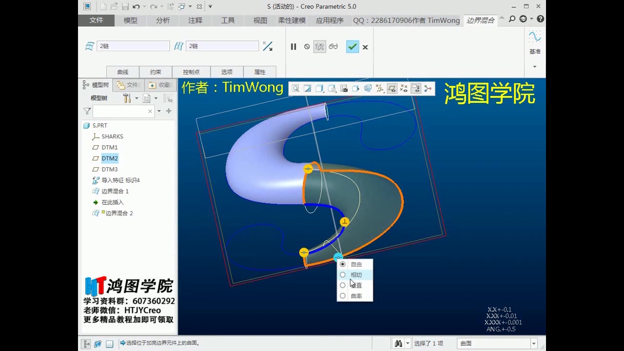Select the 垂直 (normal) radio option

(x=356, y=285)
